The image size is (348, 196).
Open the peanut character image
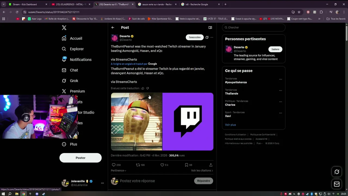[136, 122]
